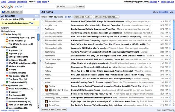The image size is (175, 112).
Task: Click the Blogosphere folder icon
Action: coord(4,85)
